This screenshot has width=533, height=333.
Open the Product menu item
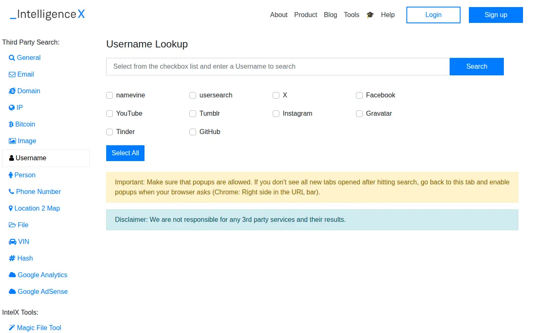tap(306, 15)
